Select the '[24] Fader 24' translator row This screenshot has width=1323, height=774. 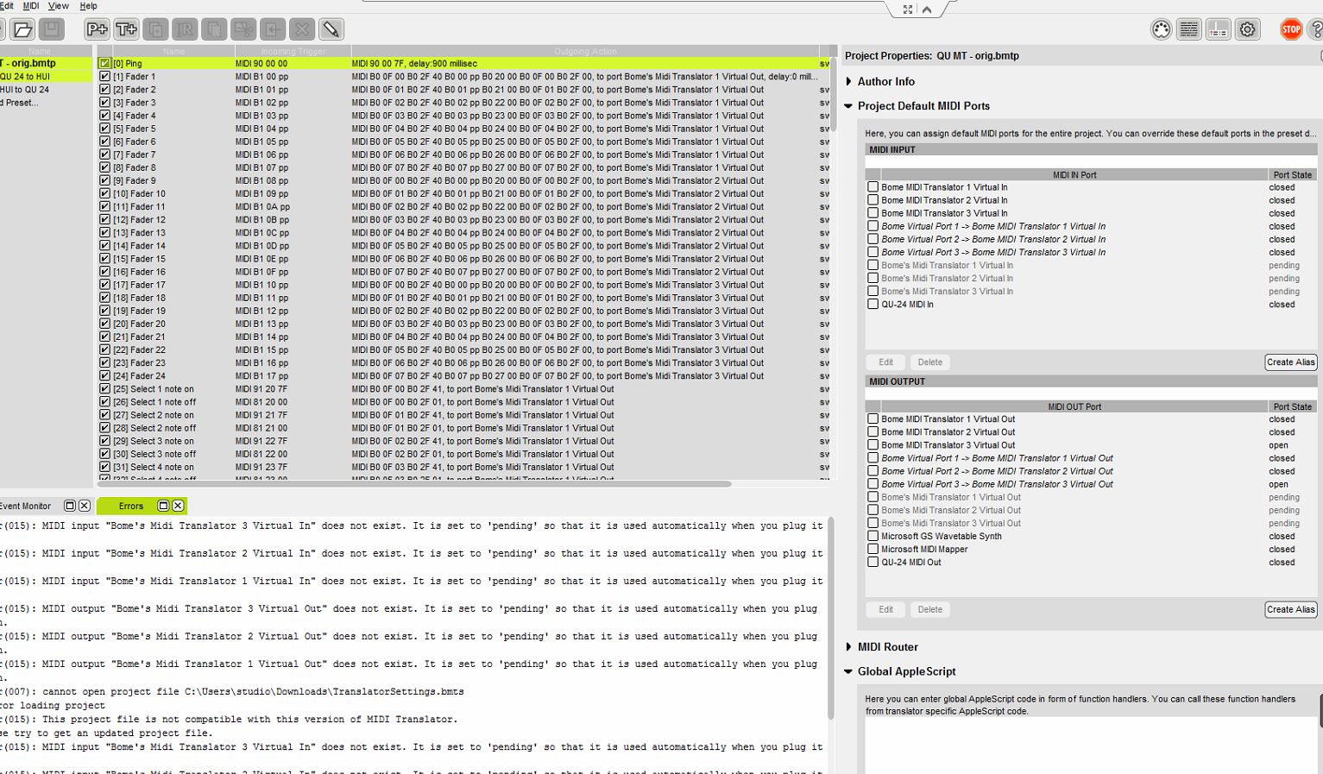[462, 376]
